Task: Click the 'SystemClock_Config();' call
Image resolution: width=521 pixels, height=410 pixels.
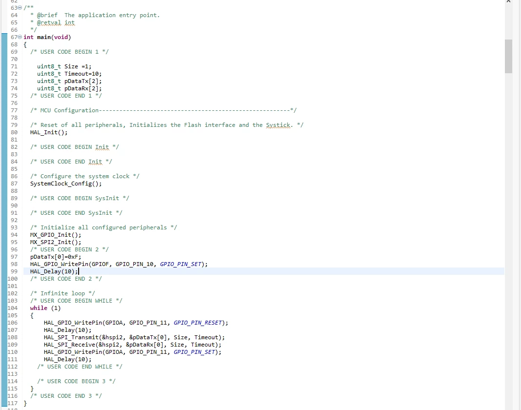Action: [66, 184]
